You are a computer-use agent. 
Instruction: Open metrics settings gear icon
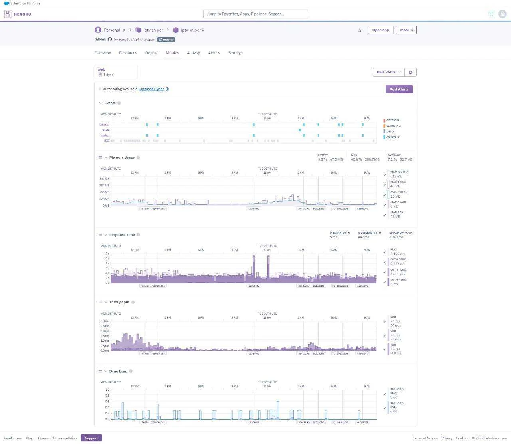coord(410,72)
